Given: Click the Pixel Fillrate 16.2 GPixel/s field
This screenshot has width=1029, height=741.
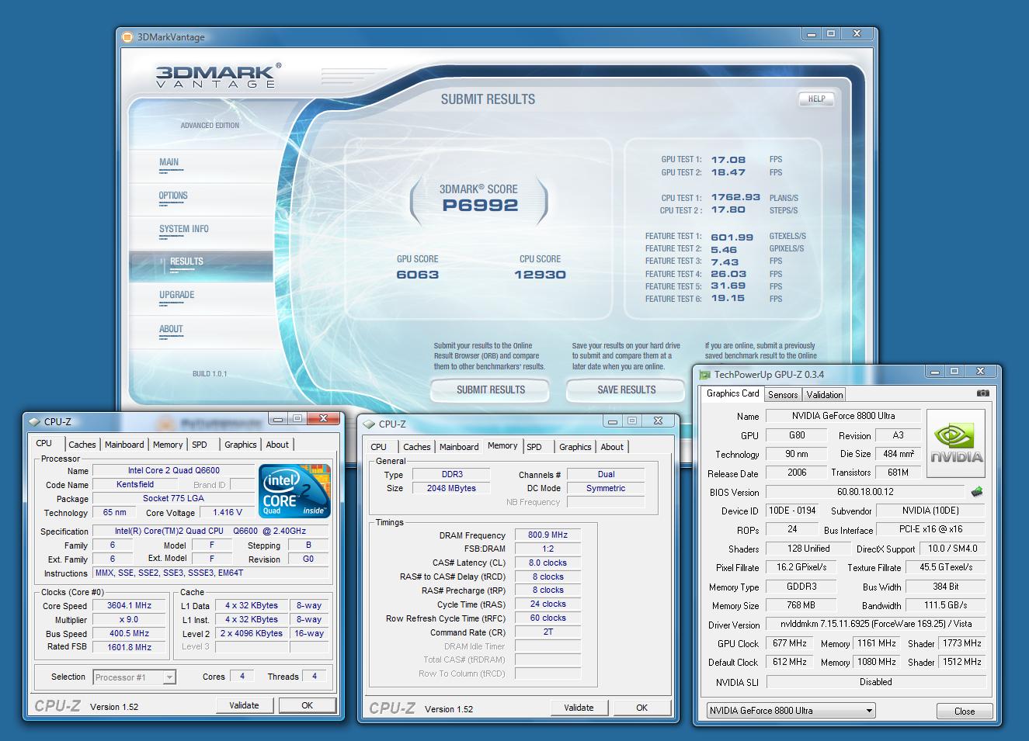Looking at the screenshot, I should (801, 567).
